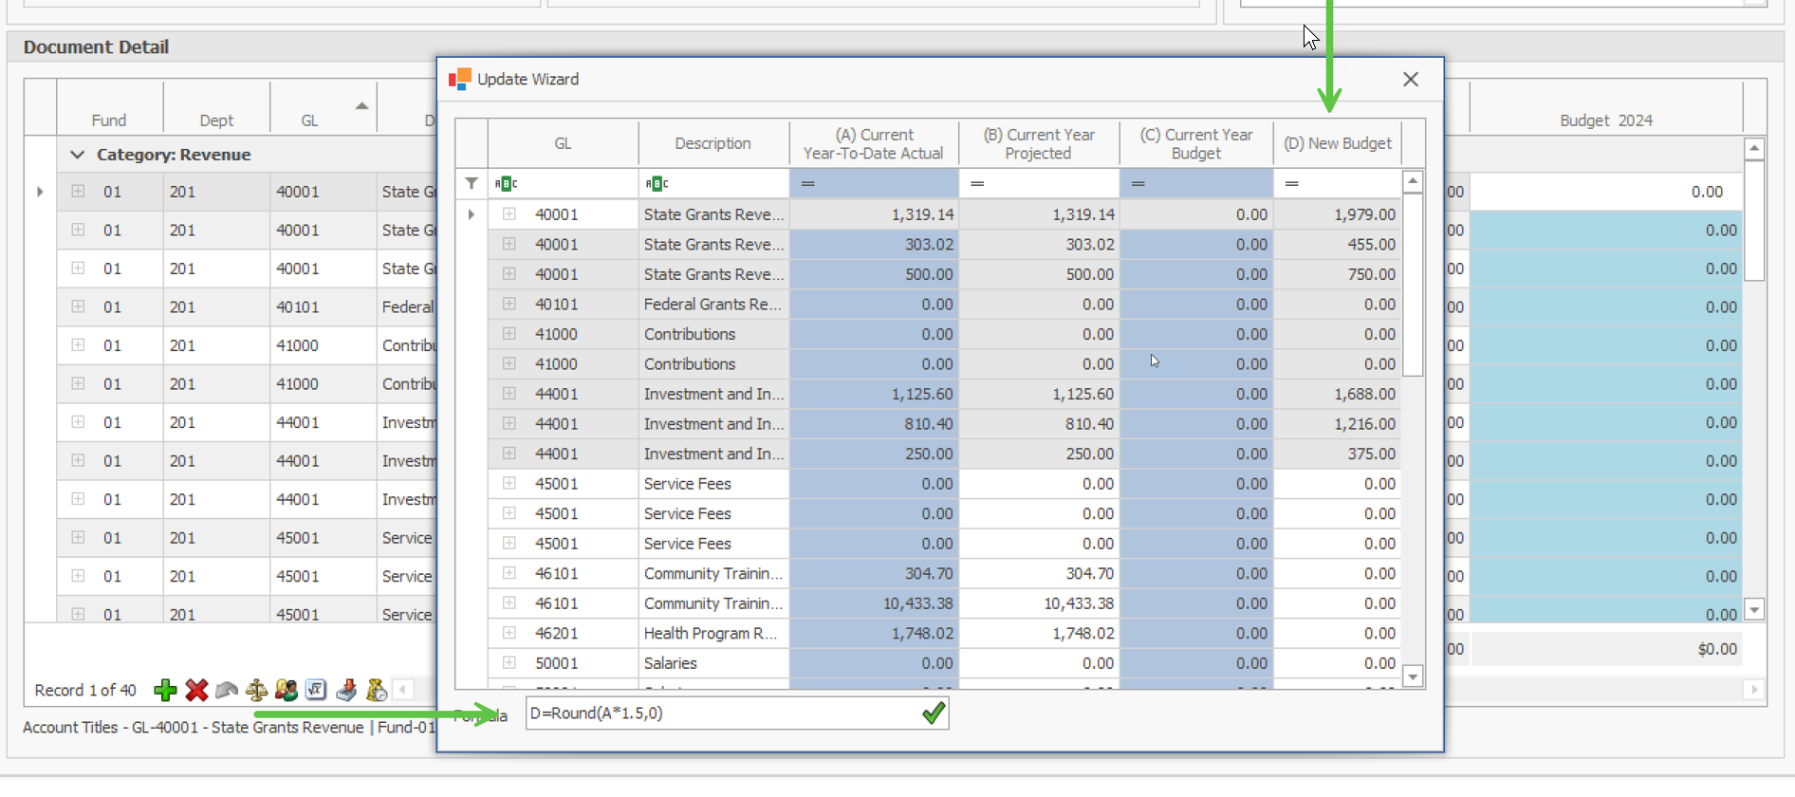
Task: Close the Update Wizard dialog
Action: point(1411,80)
